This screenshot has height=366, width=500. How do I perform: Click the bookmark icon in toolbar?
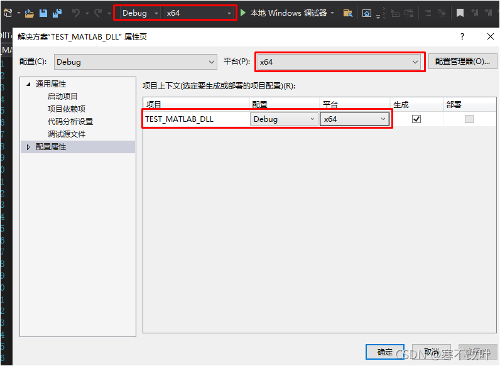(460, 13)
